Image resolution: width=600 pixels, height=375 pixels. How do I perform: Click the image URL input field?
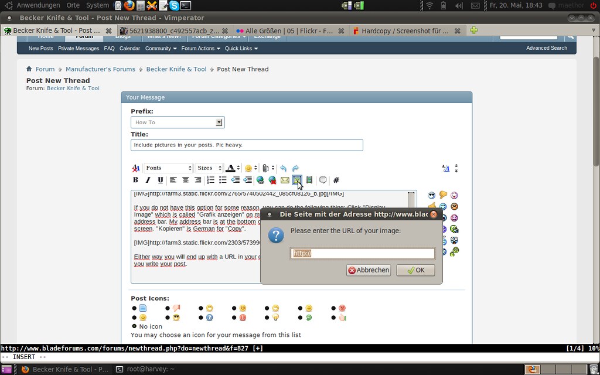362,253
